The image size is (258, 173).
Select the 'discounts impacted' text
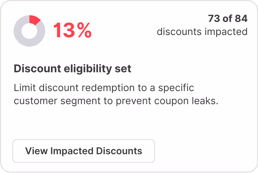pyautogui.click(x=202, y=32)
